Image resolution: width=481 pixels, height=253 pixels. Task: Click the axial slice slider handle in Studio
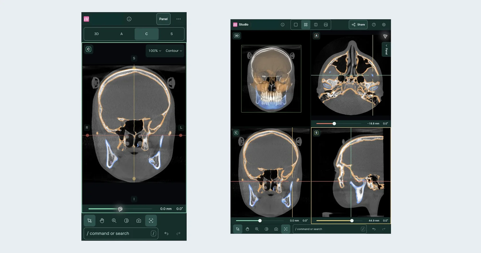click(x=334, y=124)
